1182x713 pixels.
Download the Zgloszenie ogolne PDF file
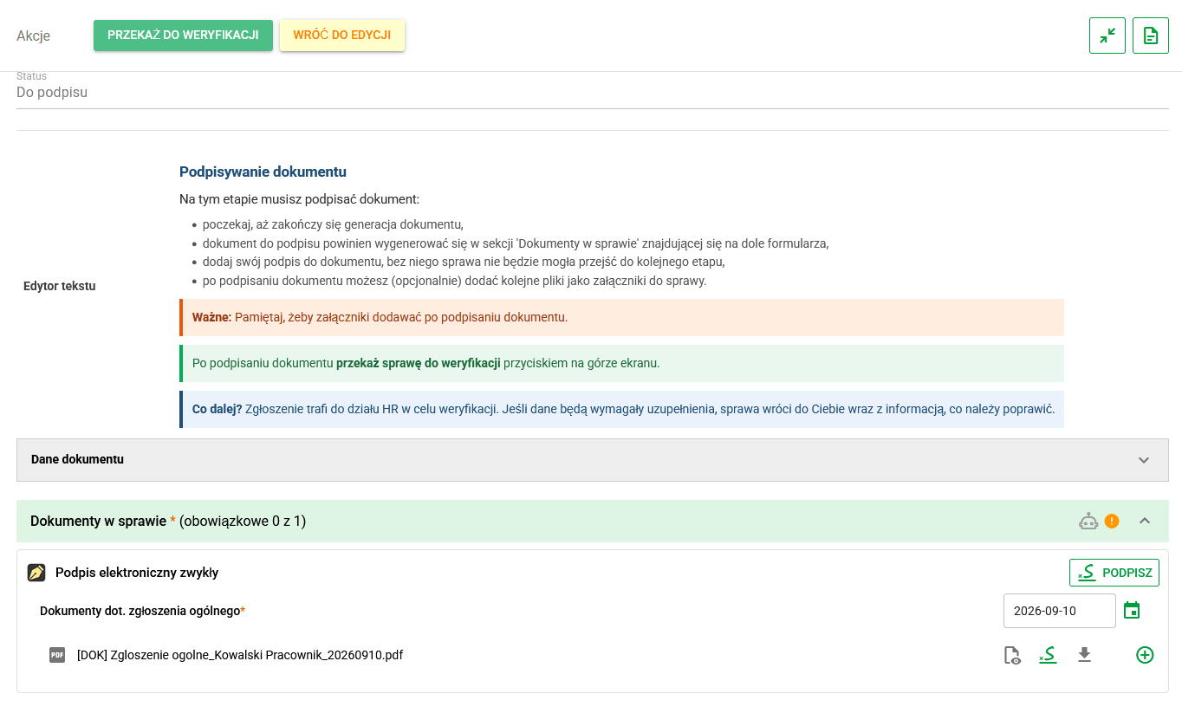(x=1084, y=655)
